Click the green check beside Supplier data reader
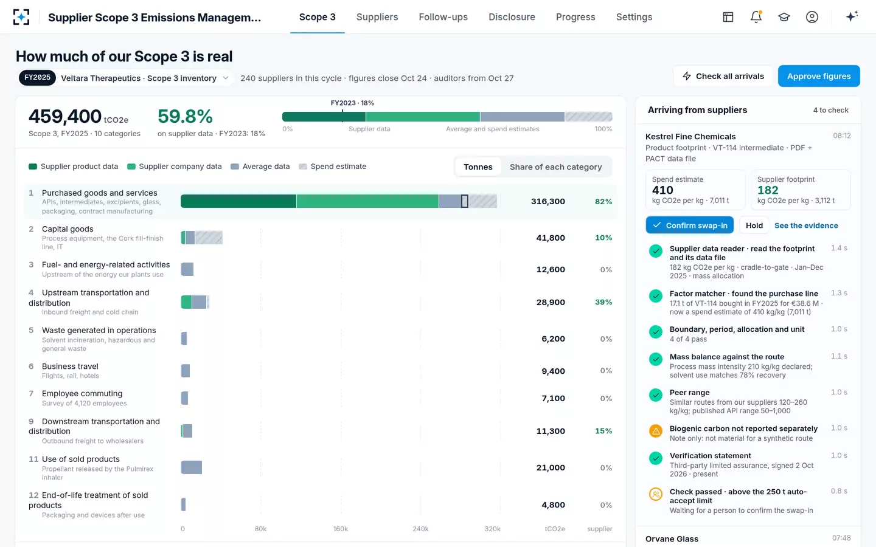The height and width of the screenshot is (547, 876). [x=656, y=251]
